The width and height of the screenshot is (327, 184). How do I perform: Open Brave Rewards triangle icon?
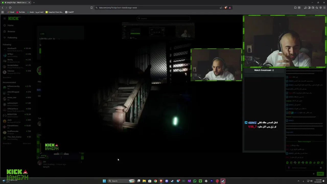tap(230, 8)
